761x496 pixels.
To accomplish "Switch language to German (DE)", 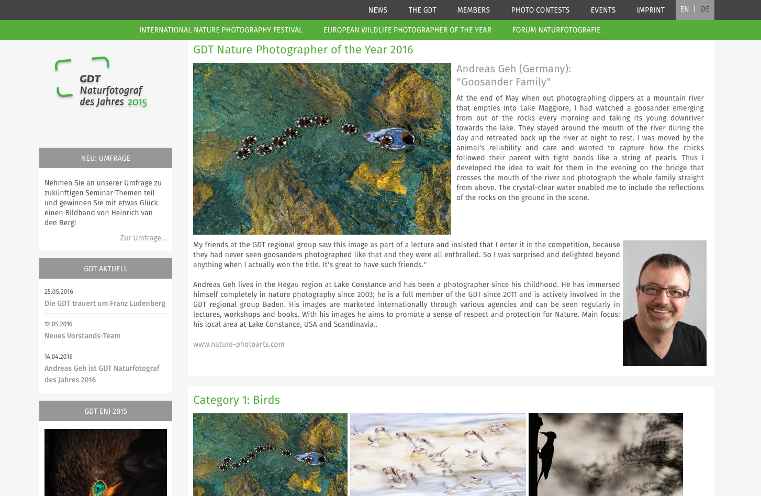I will pyautogui.click(x=705, y=9).
